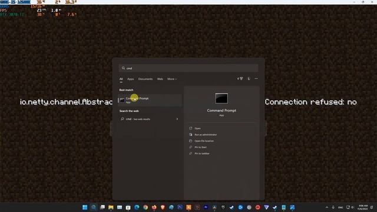Switch to the Apps search tab

point(131,79)
